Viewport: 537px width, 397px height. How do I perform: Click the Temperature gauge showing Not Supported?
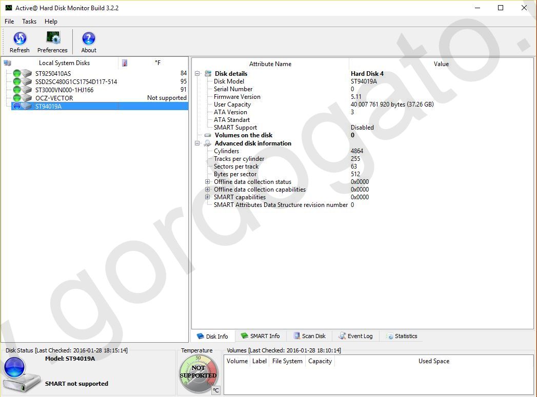(197, 372)
